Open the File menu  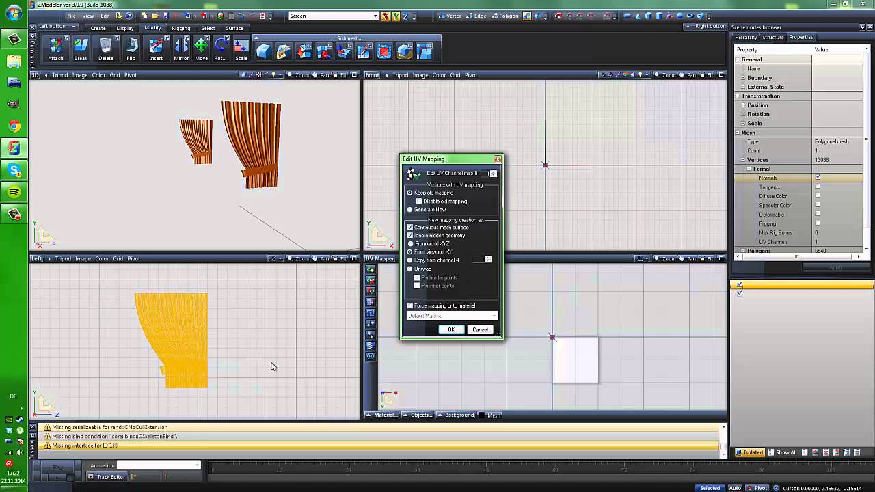[x=71, y=16]
